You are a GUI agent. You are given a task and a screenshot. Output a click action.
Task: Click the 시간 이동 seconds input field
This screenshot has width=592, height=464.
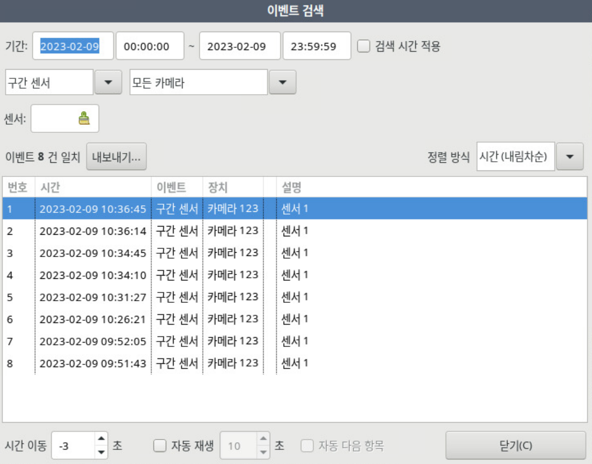(73, 446)
